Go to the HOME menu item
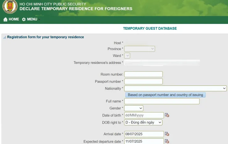228x144 pixels. tap(14, 19)
